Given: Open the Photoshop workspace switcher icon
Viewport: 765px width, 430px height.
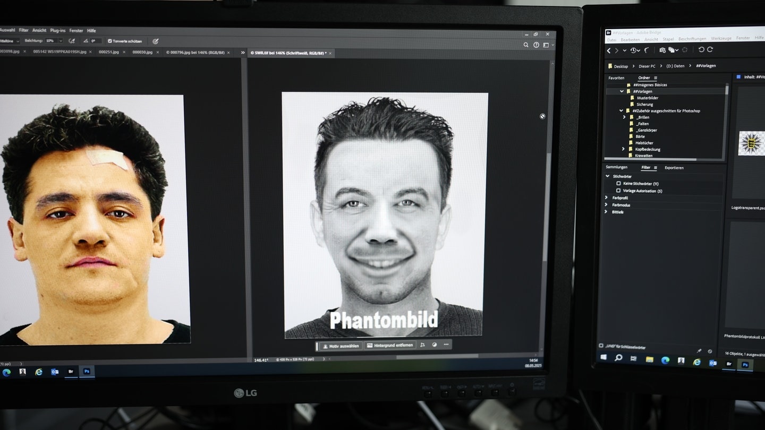Looking at the screenshot, I should click(547, 45).
